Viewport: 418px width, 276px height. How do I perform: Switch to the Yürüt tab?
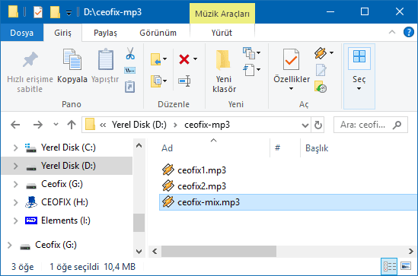pyautogui.click(x=222, y=33)
